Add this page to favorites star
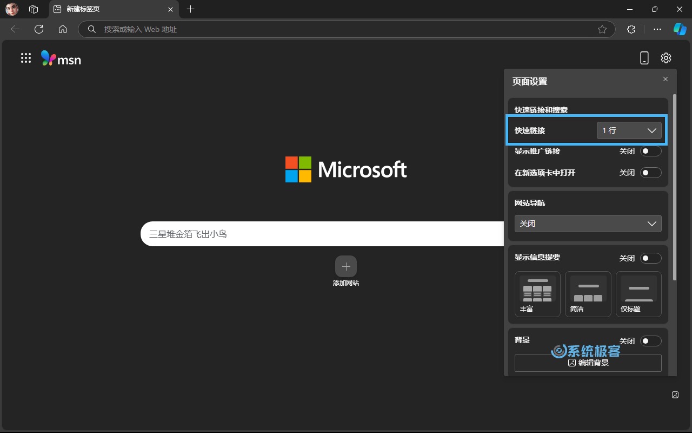692x433 pixels. 602,29
